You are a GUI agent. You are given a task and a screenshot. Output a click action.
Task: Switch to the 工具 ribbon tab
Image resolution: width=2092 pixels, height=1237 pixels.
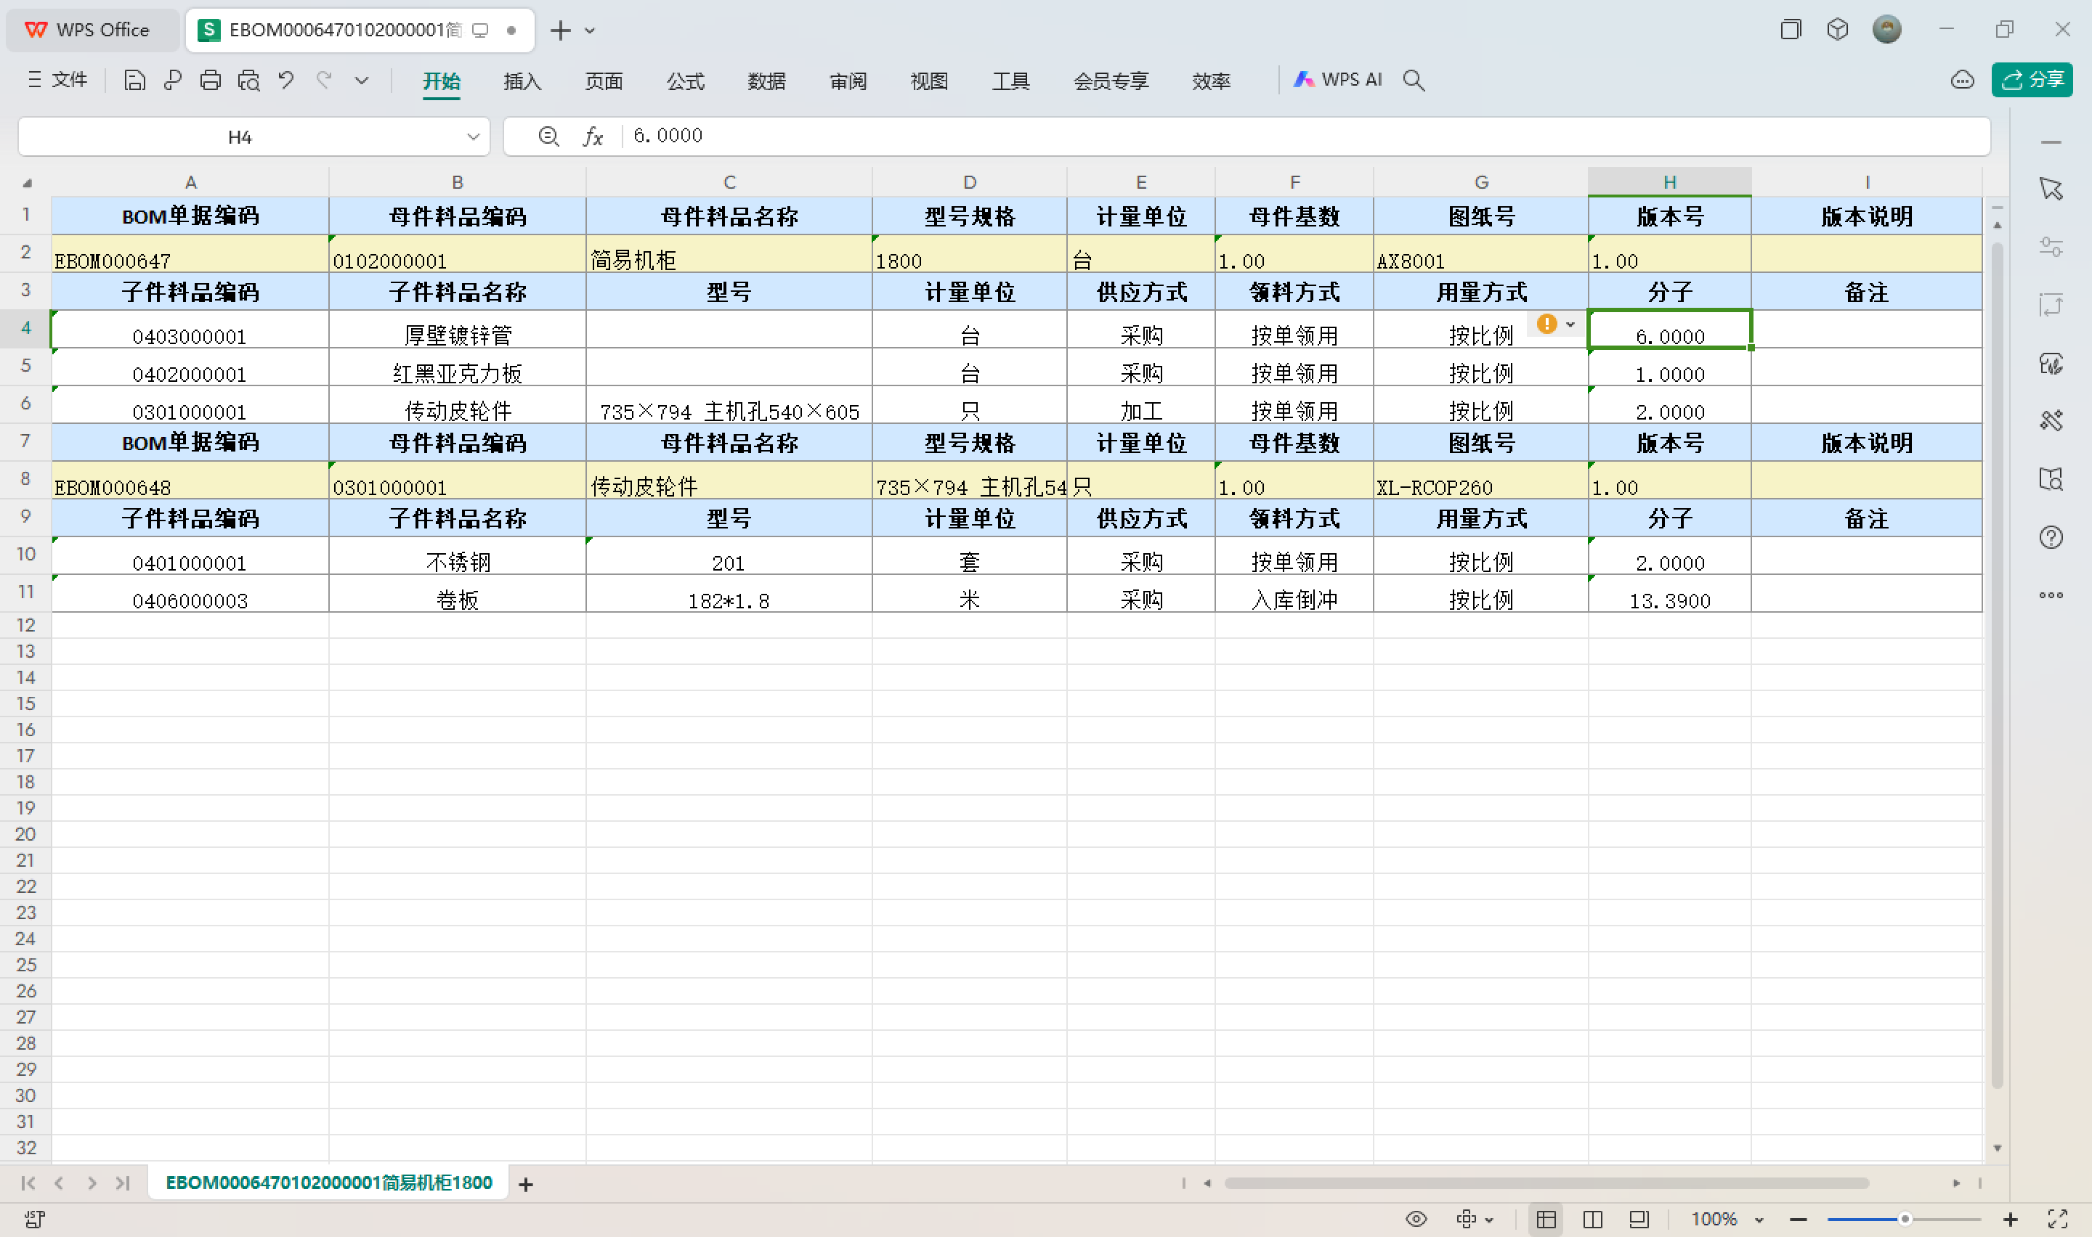point(1010,81)
